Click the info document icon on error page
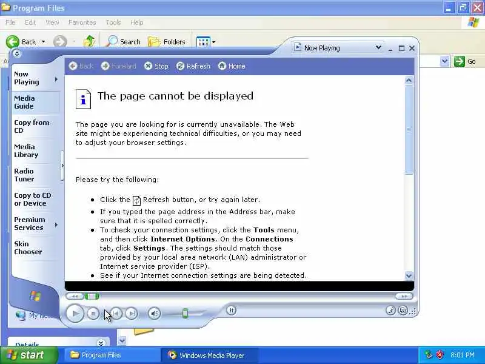Screen dimensions: 485x364 (83, 99)
